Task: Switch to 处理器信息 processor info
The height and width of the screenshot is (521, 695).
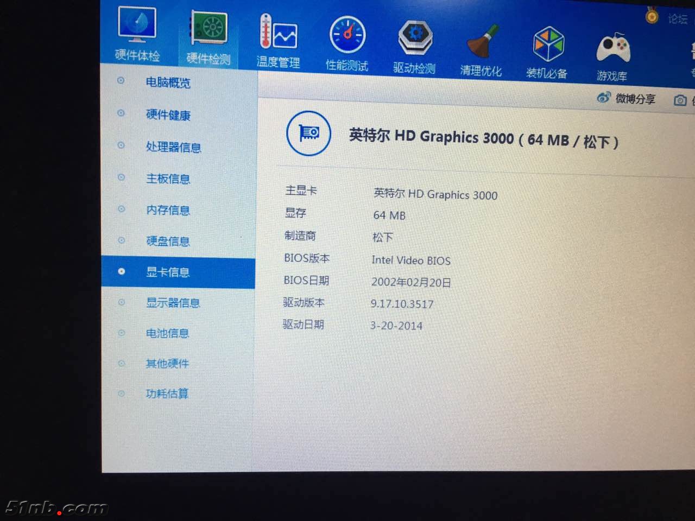Action: click(x=173, y=147)
